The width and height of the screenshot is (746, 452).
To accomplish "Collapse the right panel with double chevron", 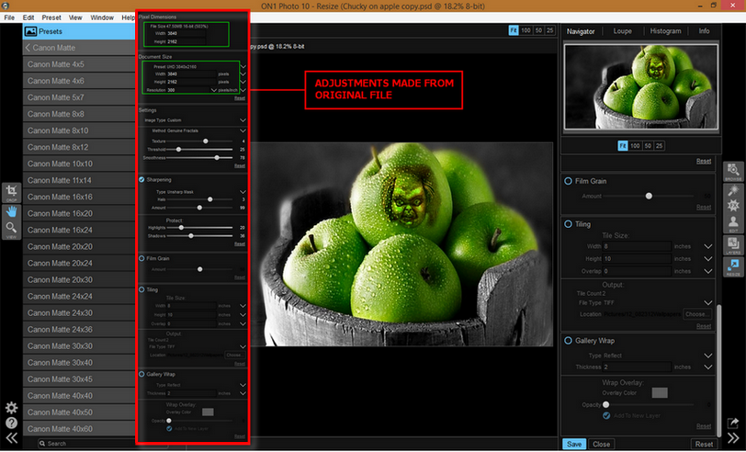I will 733,437.
